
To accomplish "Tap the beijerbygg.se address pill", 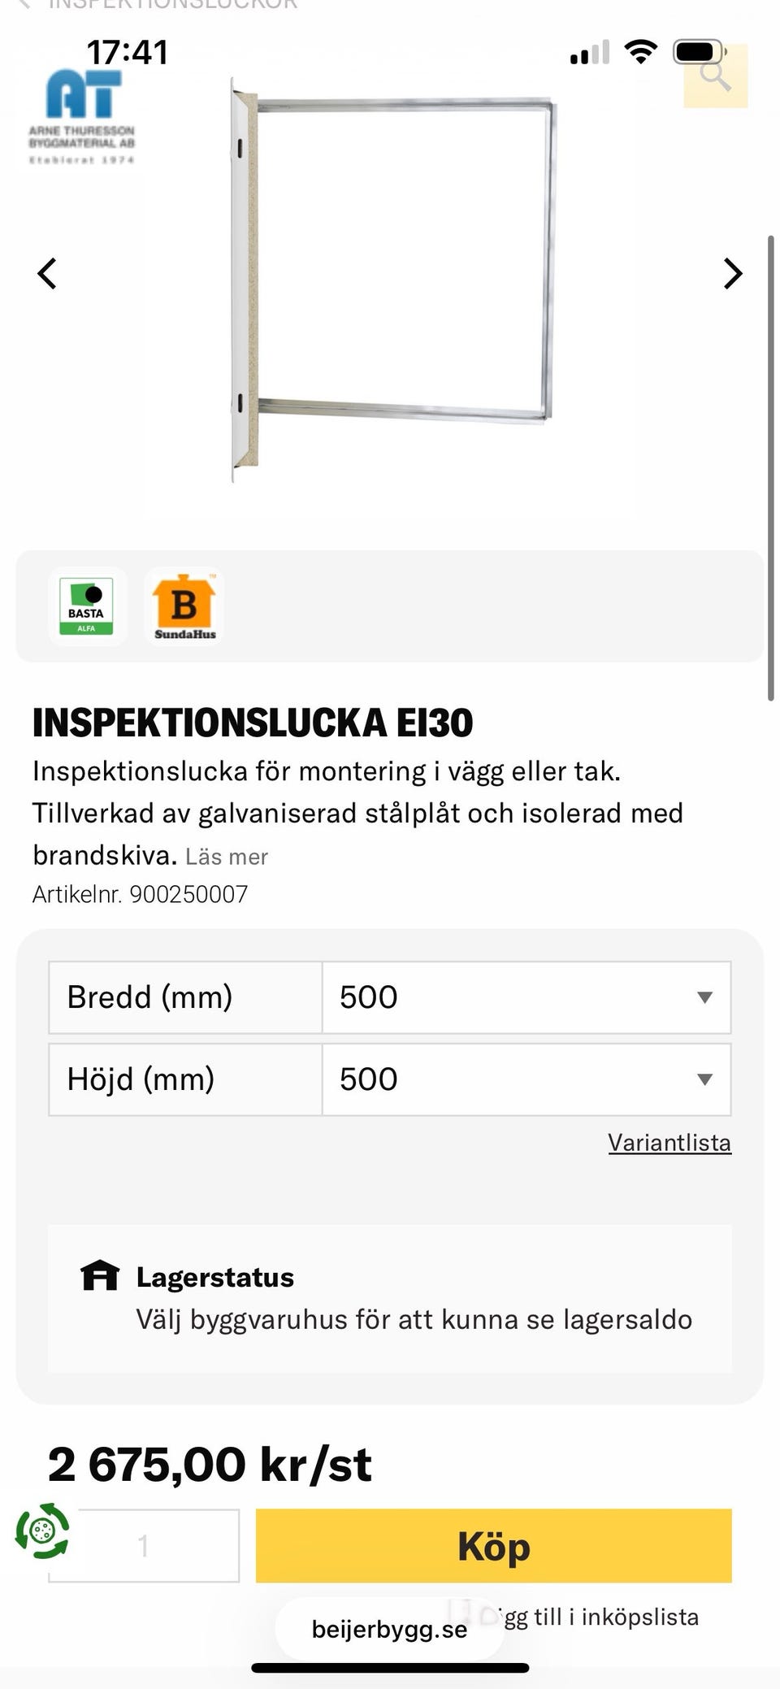I will [389, 1629].
